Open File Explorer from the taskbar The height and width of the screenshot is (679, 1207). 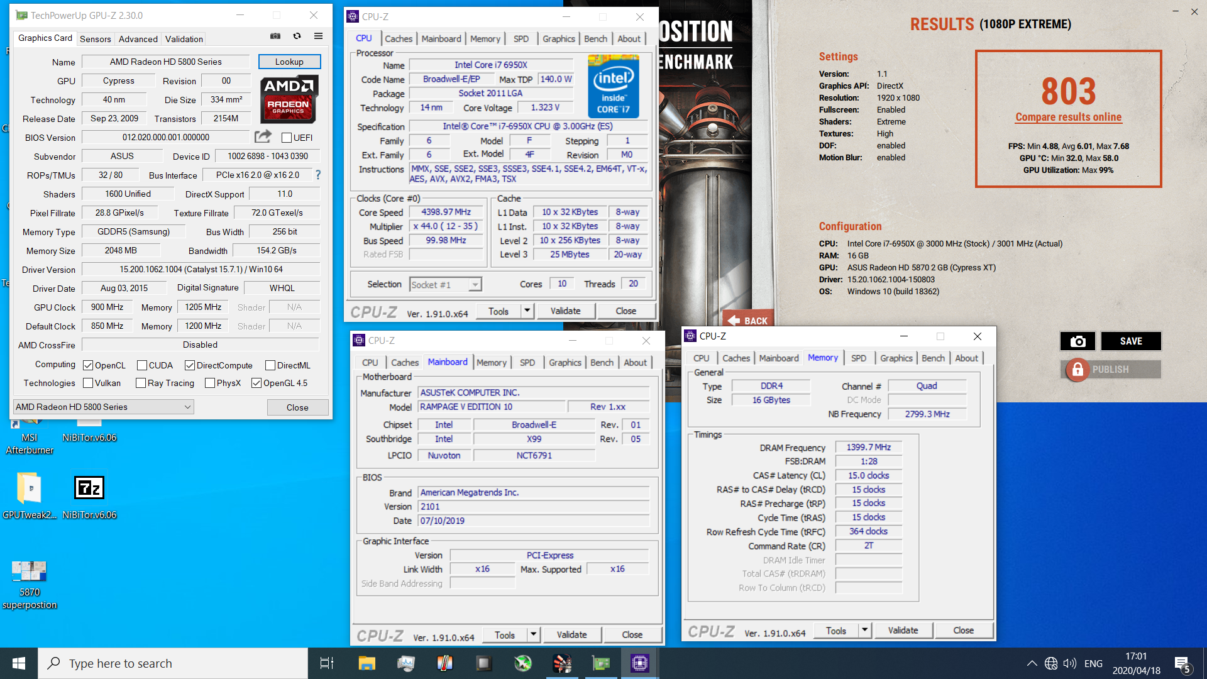coord(367,663)
